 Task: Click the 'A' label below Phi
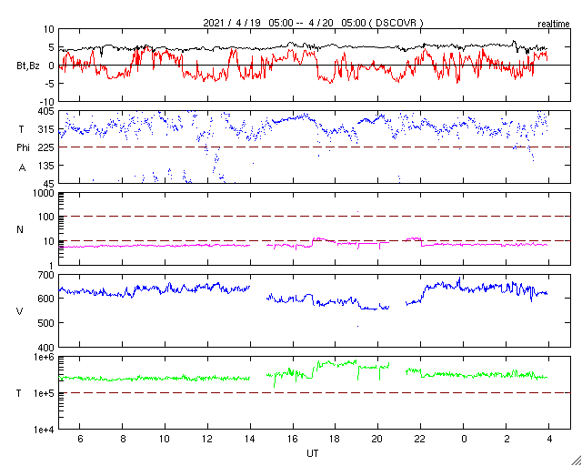(x=22, y=168)
